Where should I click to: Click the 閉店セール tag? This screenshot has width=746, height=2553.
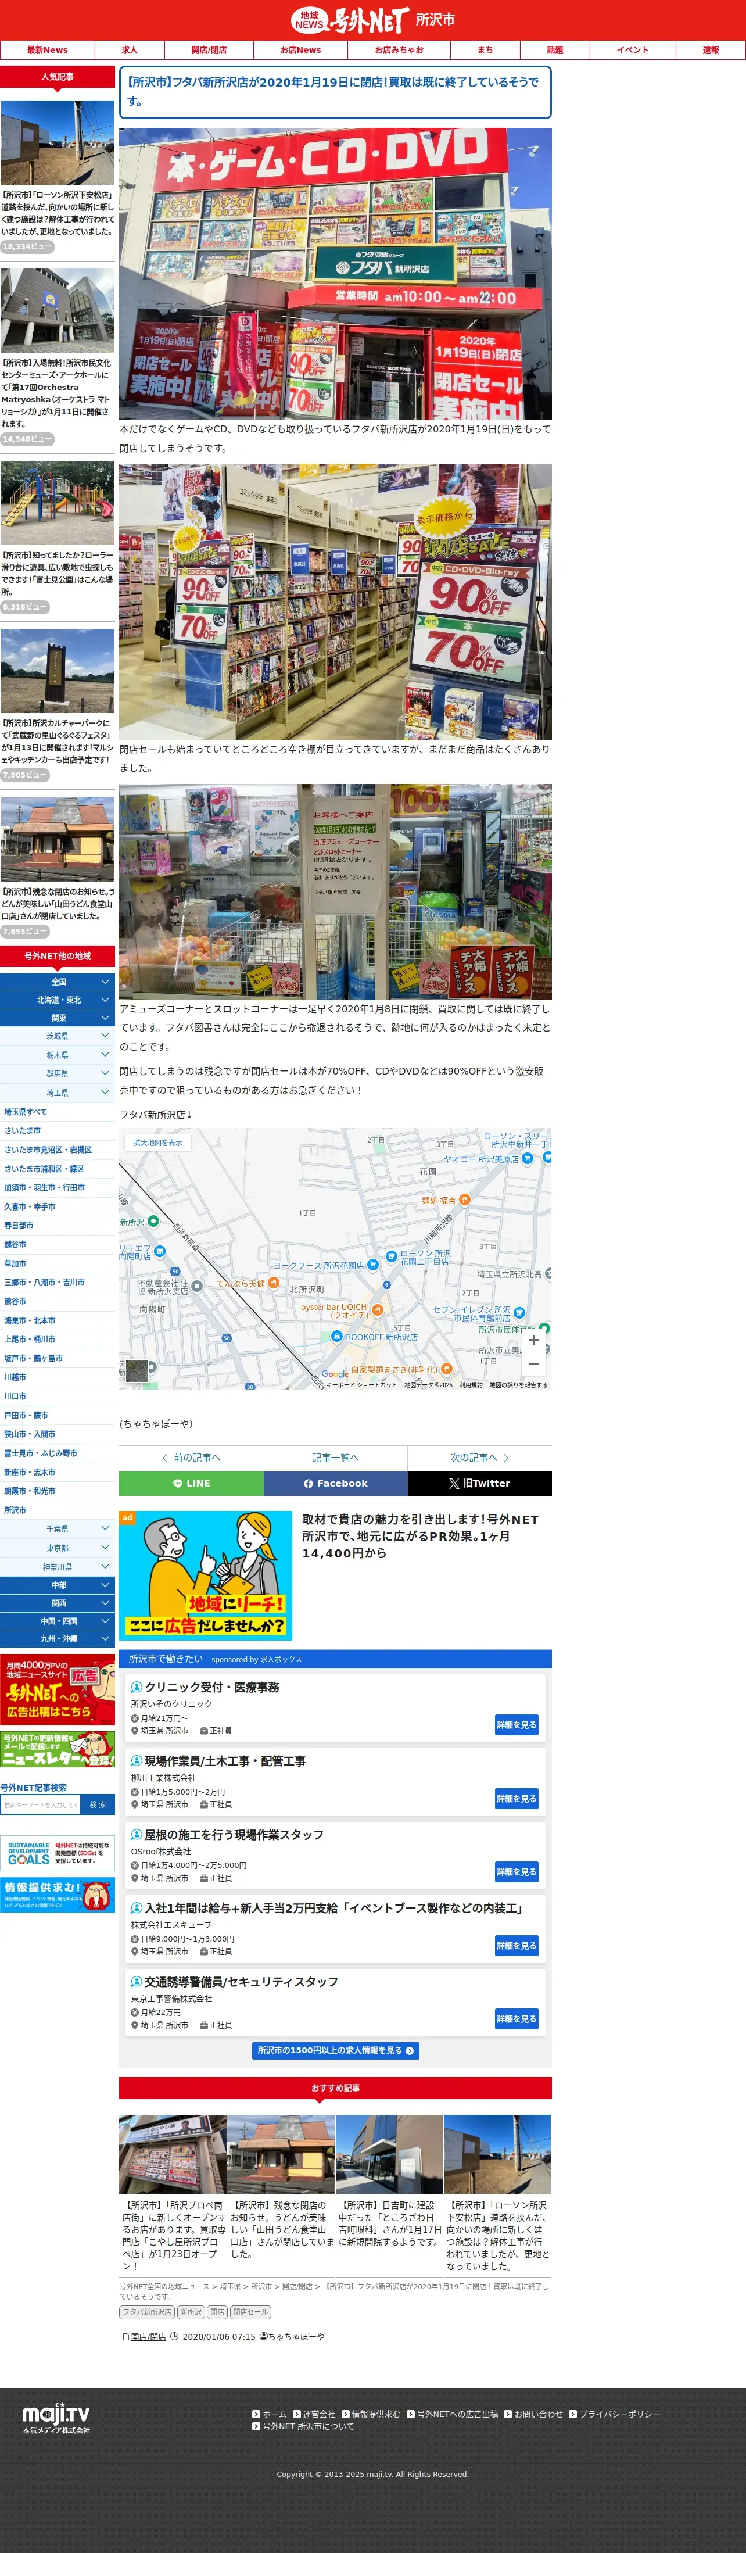pos(250,2312)
